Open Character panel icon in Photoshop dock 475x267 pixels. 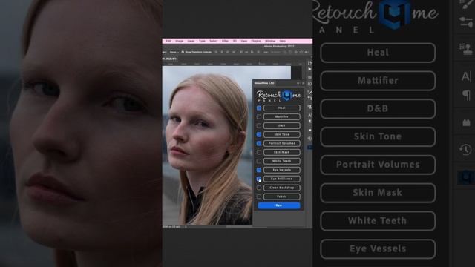coord(309,116)
